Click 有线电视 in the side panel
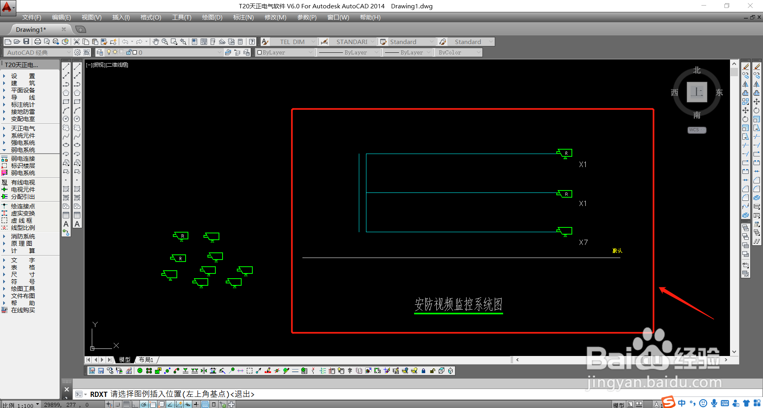Image resolution: width=763 pixels, height=408 pixels. 23,183
